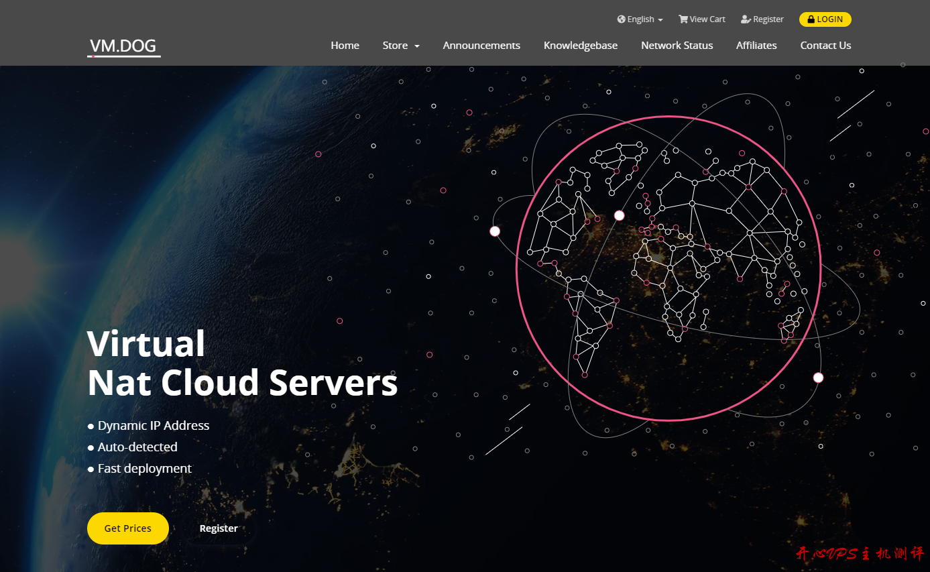
Task: Click the yellow LOGIN button
Action: click(x=825, y=19)
